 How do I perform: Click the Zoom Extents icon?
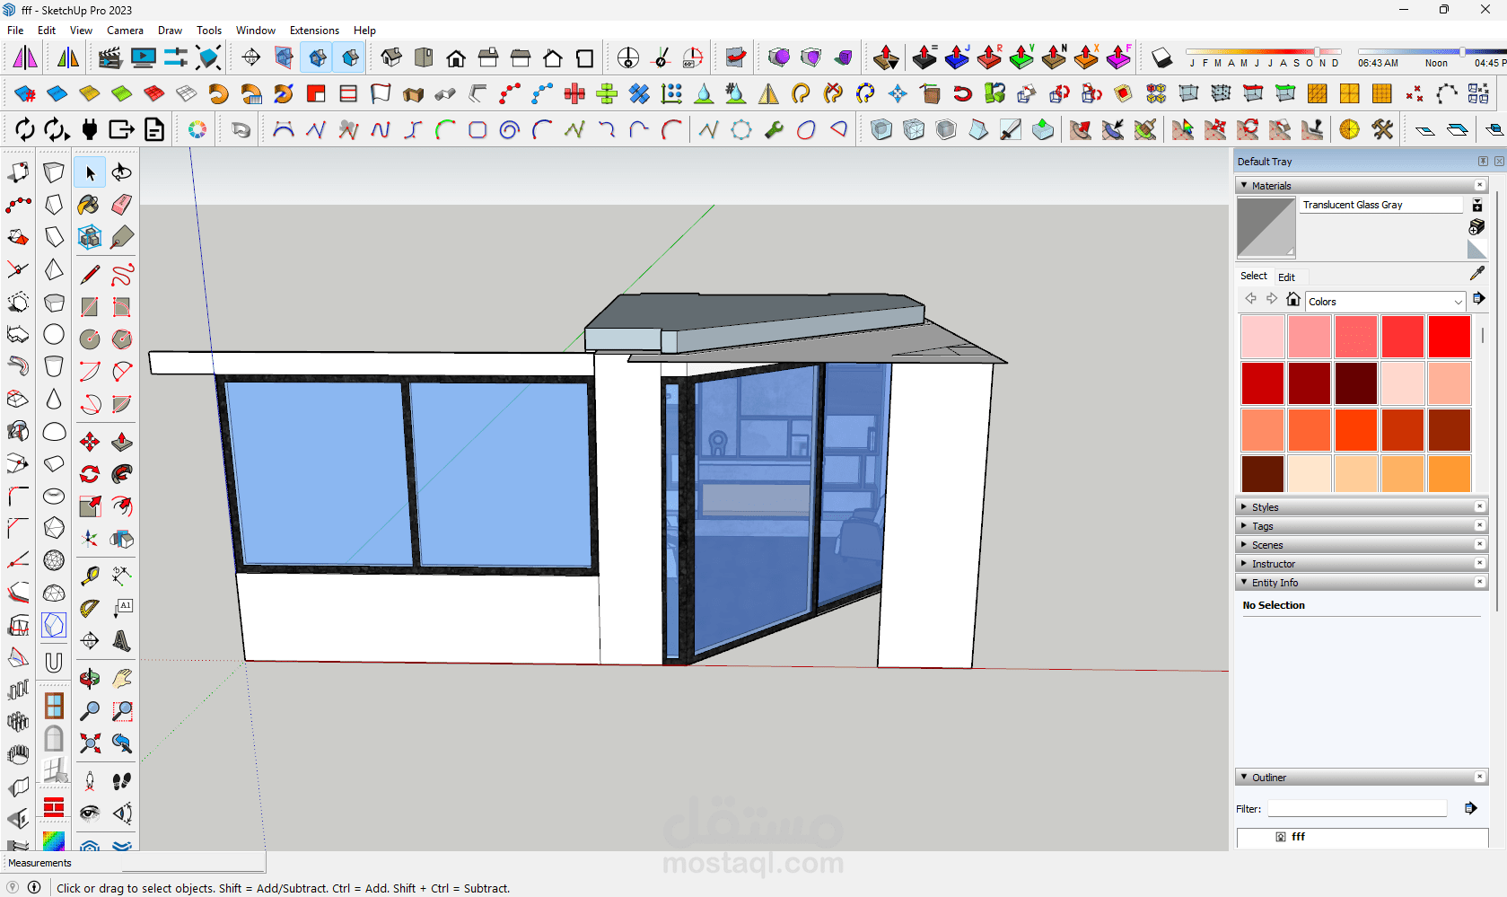[x=89, y=743]
